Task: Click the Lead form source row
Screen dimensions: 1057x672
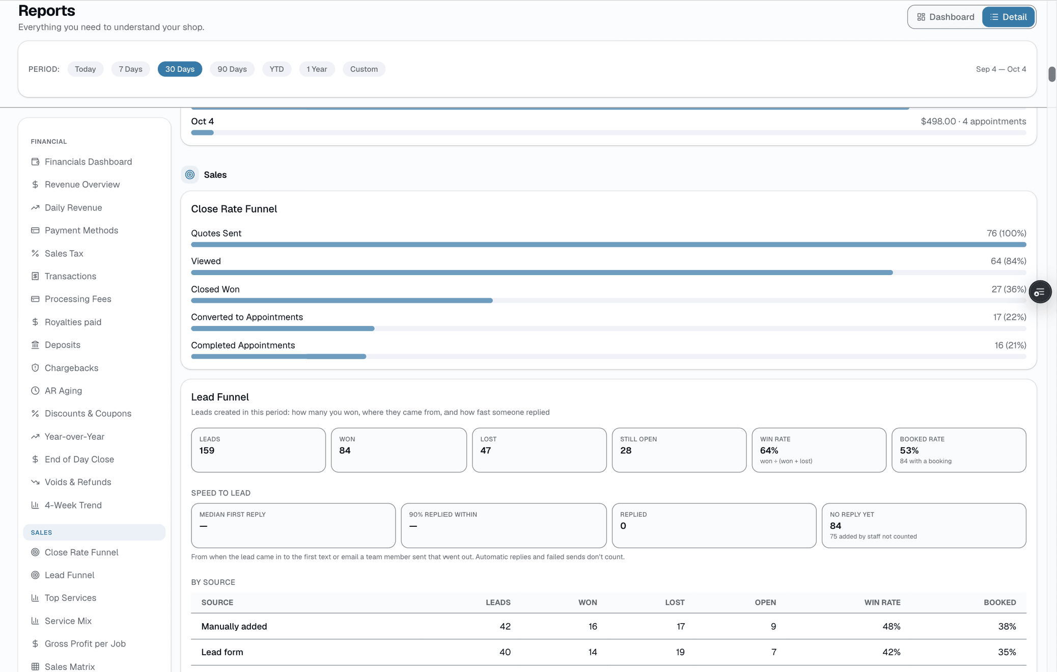Action: tap(608, 652)
